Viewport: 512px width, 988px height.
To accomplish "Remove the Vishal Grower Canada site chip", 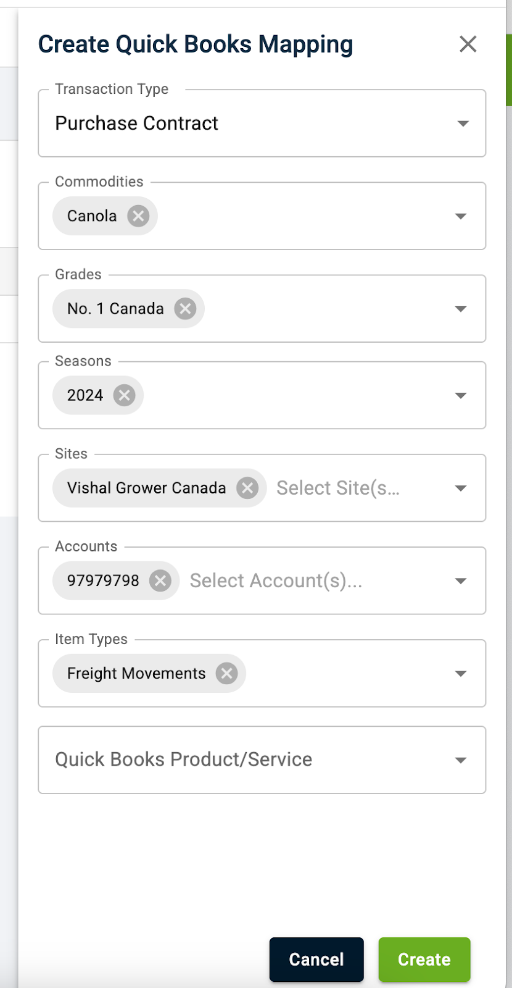I will (x=247, y=488).
